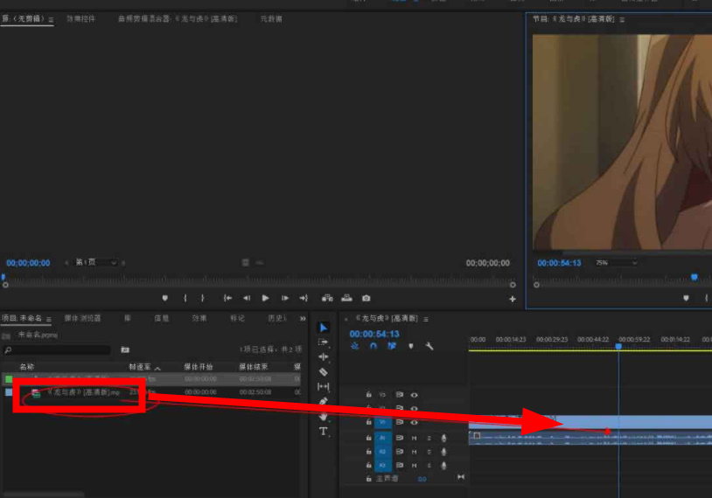
Task: Select the Selection tool arrow
Action: (324, 328)
